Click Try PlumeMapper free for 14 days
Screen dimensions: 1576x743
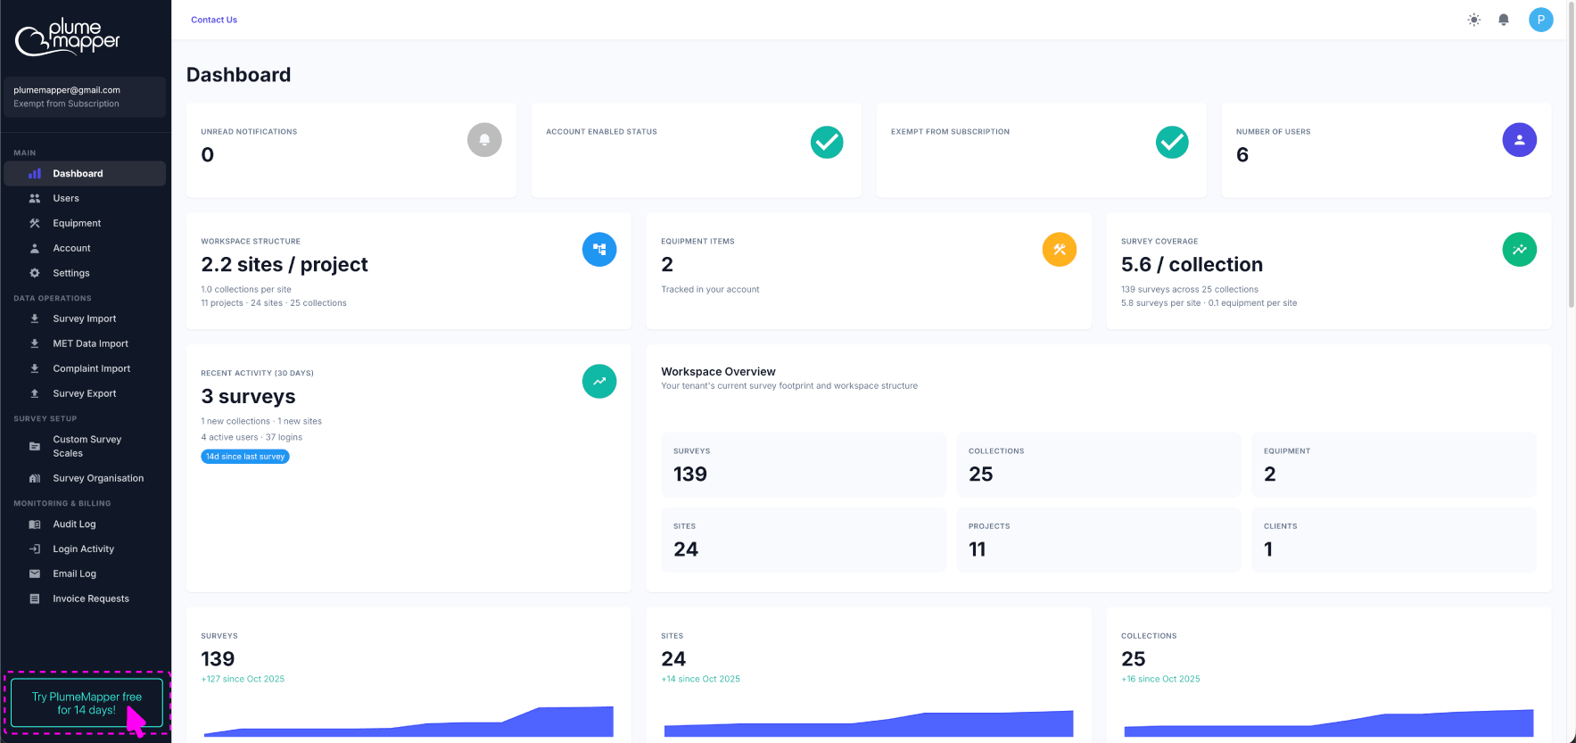(87, 703)
